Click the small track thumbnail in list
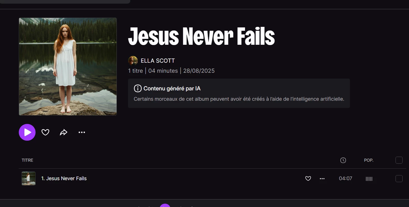Image resolution: width=409 pixels, height=207 pixels. [x=29, y=178]
